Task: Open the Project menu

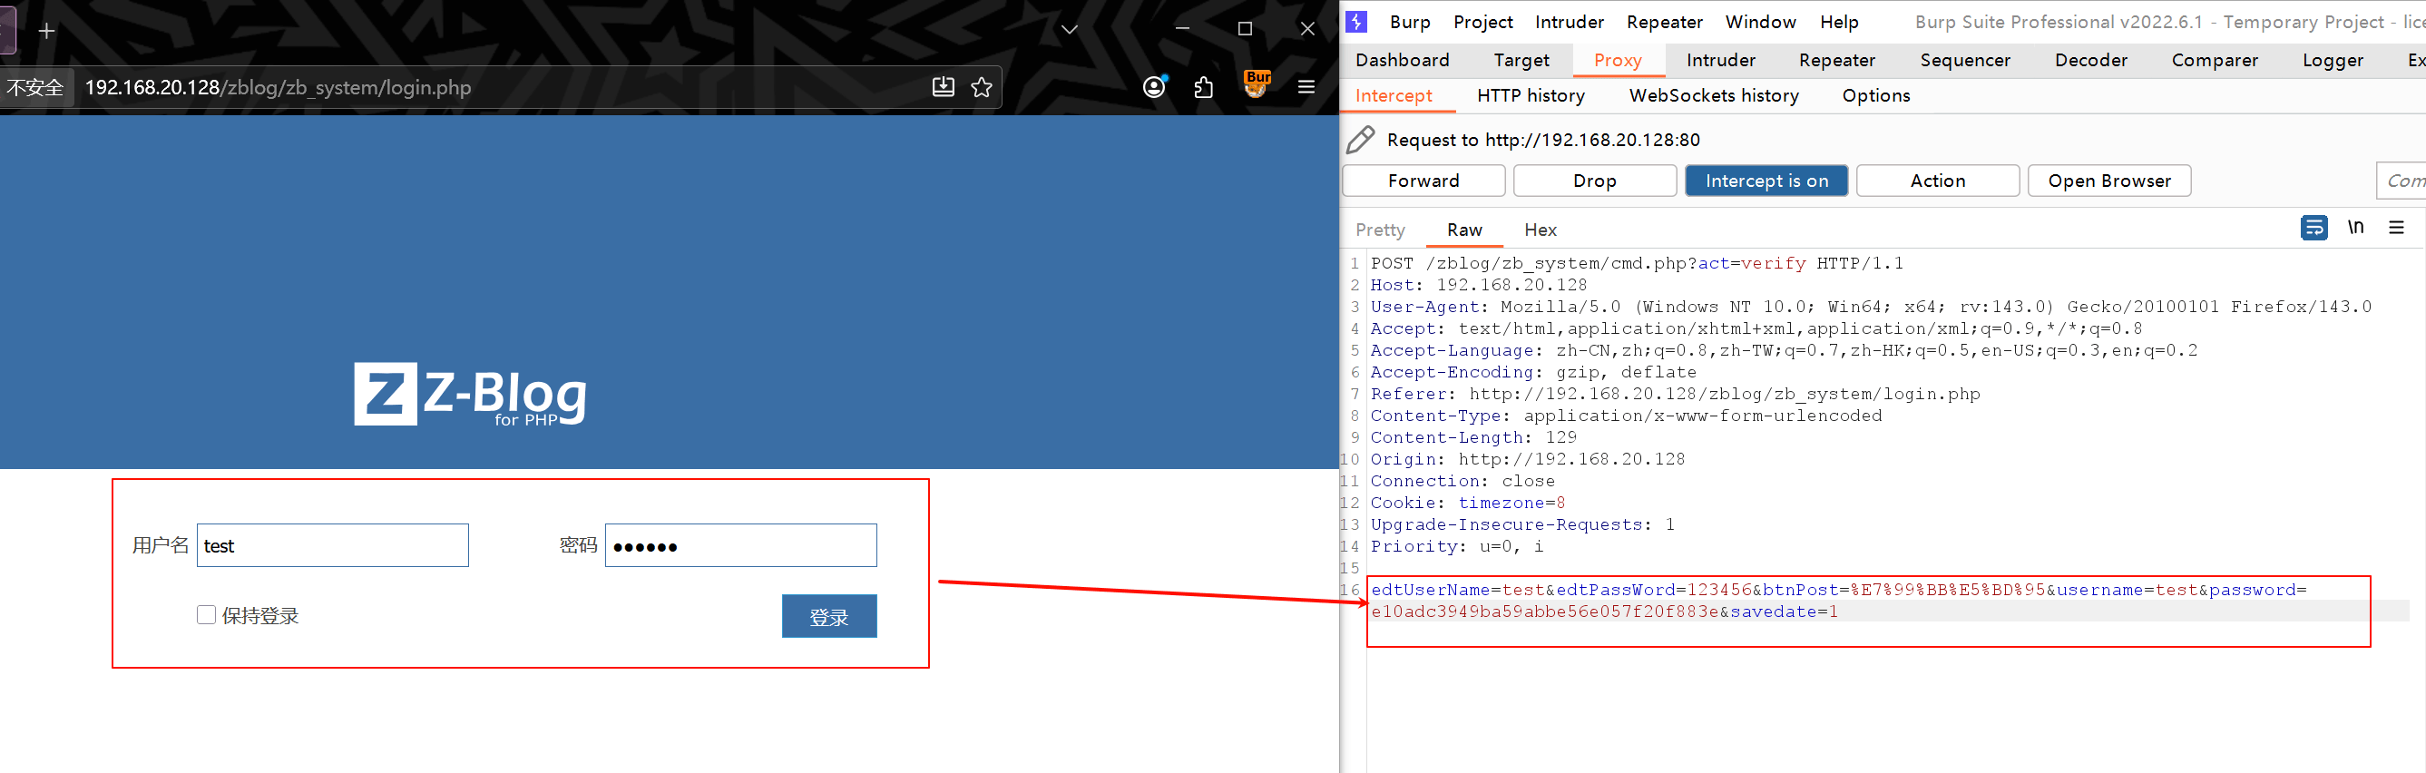Action: tap(1483, 22)
